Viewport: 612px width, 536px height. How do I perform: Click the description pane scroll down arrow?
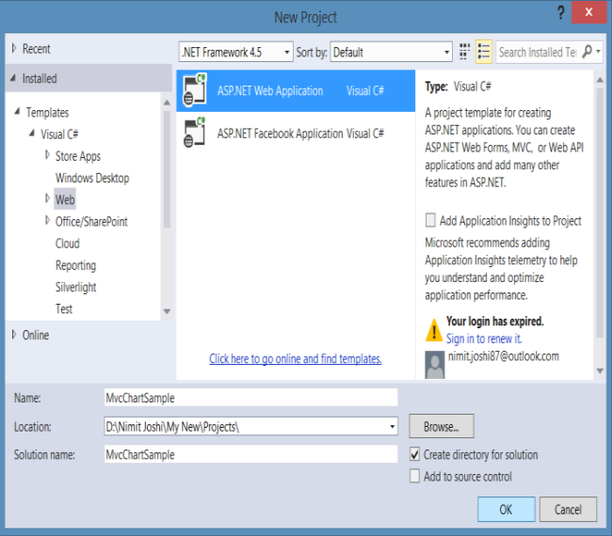point(600,371)
